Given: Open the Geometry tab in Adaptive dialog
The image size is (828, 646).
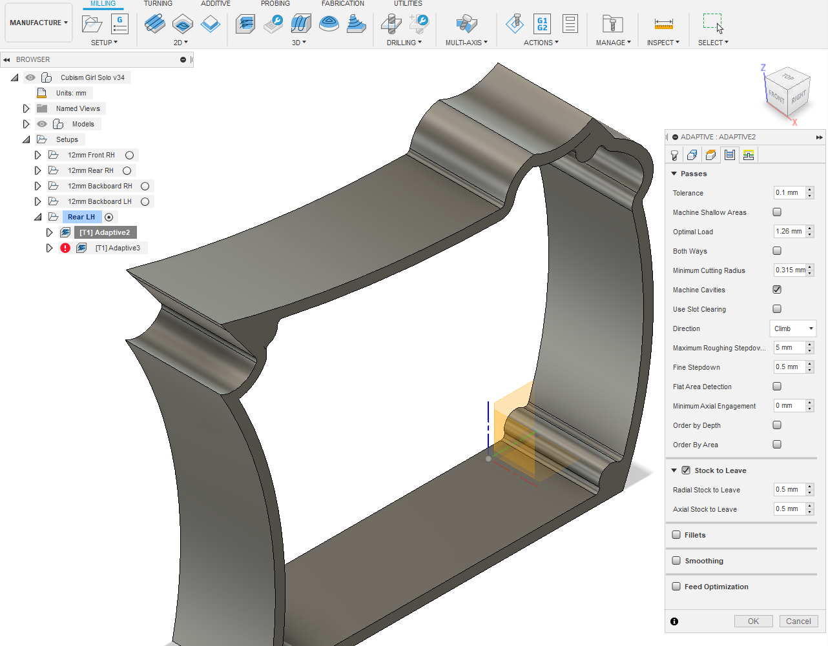Looking at the screenshot, I should [692, 155].
